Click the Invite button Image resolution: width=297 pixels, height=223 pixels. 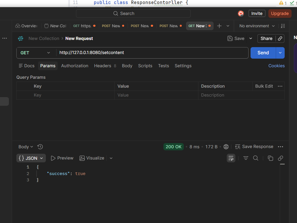click(257, 14)
